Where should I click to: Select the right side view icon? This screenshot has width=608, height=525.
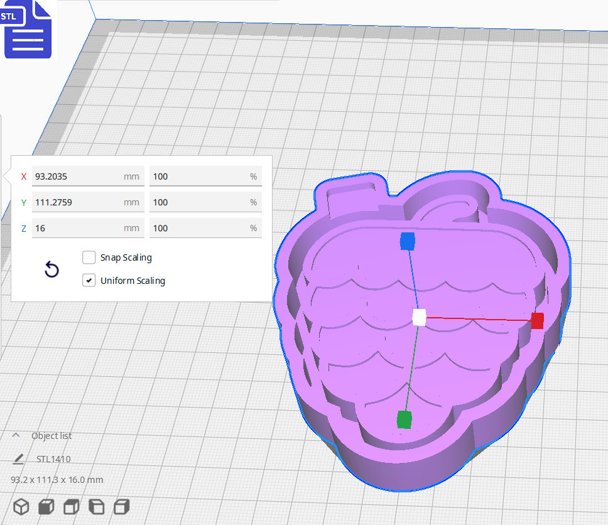point(121,506)
